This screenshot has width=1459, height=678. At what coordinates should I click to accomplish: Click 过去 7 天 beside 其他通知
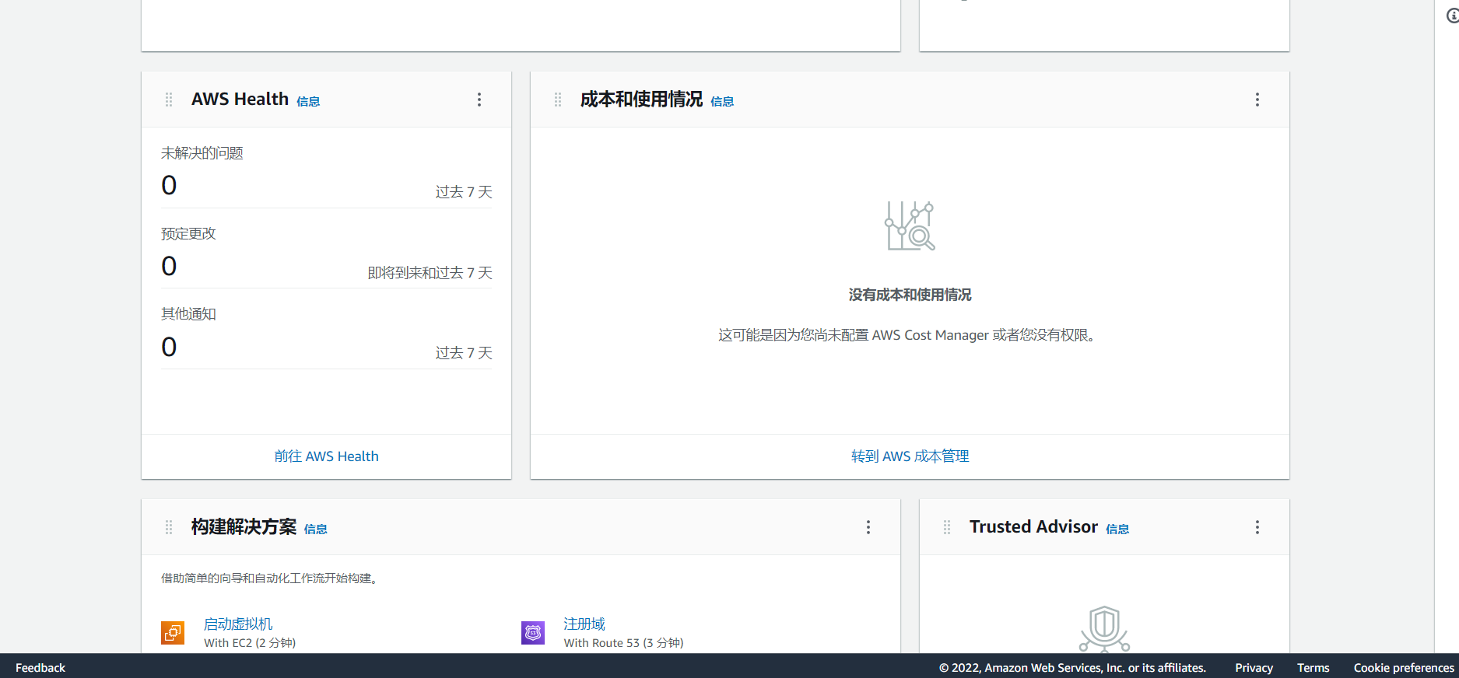464,353
